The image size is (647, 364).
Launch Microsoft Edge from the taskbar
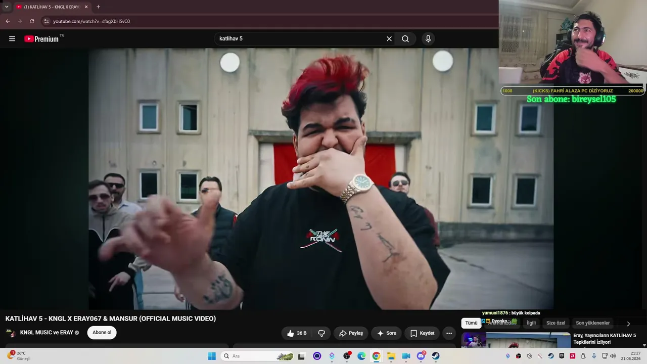pyautogui.click(x=361, y=356)
